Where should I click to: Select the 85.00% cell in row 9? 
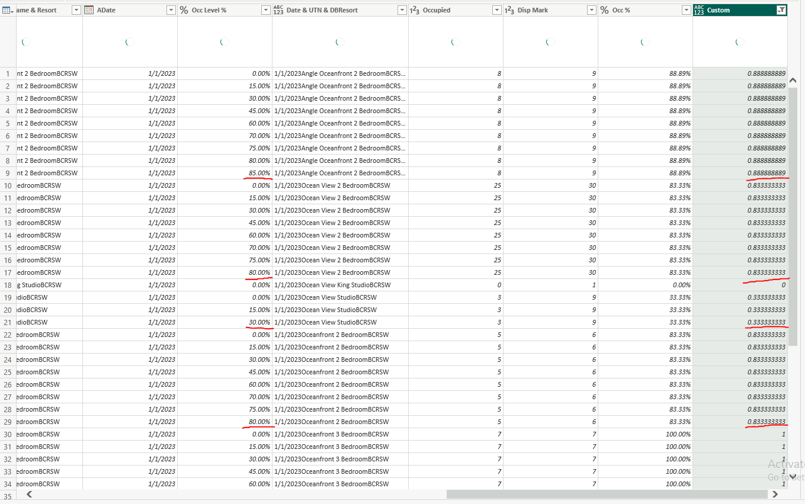224,173
